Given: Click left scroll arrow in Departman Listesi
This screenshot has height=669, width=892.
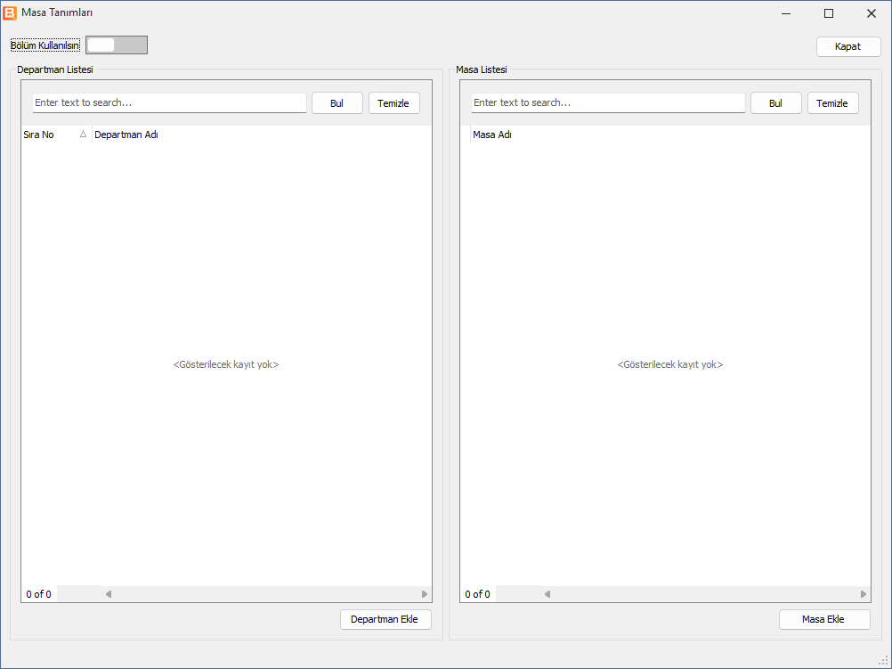Looking at the screenshot, I should (108, 594).
